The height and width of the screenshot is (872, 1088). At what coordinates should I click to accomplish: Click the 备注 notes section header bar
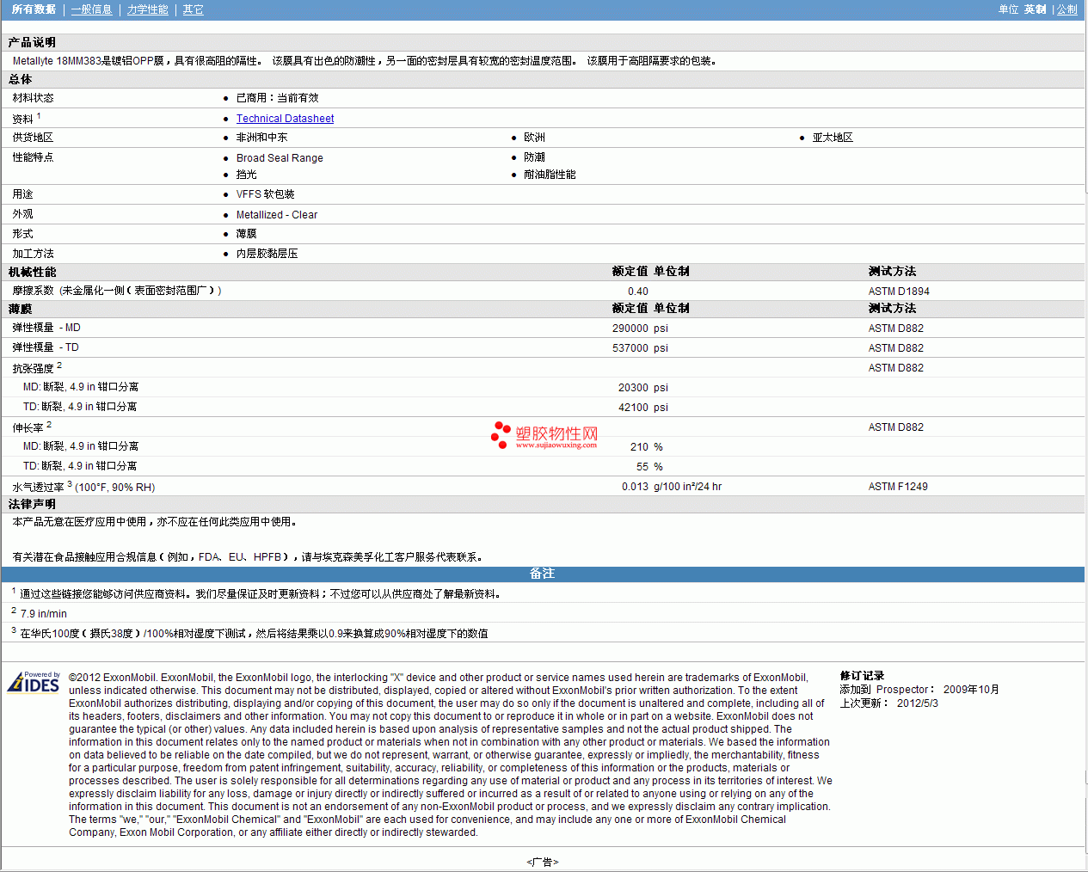click(x=542, y=574)
